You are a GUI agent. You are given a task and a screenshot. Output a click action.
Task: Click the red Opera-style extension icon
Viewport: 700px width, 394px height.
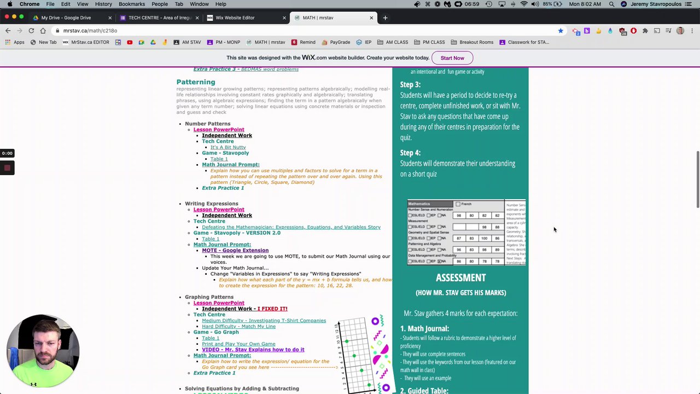pyautogui.click(x=633, y=31)
